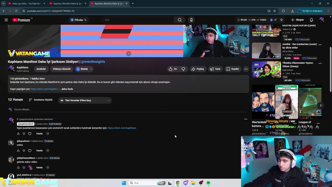Viewport: 332px width, 187px height.
Task: Dislike the video with thumbs down
Action: coord(183,69)
